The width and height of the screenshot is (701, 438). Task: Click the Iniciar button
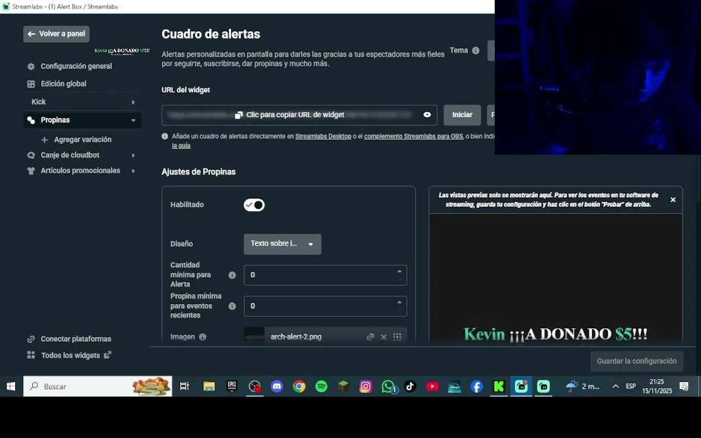(x=462, y=116)
